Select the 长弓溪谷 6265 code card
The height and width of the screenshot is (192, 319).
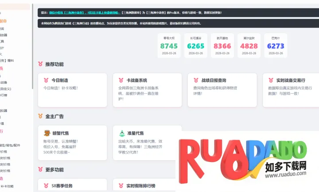click(195, 46)
